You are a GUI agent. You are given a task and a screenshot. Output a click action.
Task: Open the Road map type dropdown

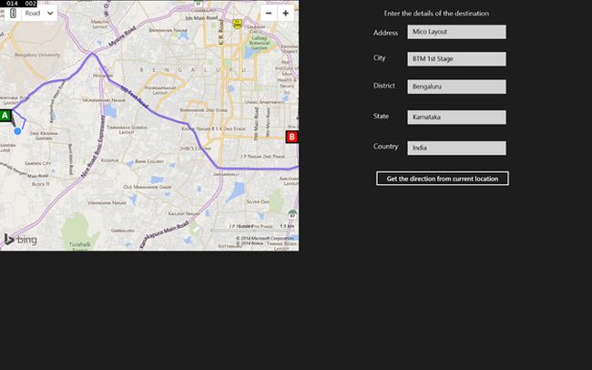click(x=39, y=14)
